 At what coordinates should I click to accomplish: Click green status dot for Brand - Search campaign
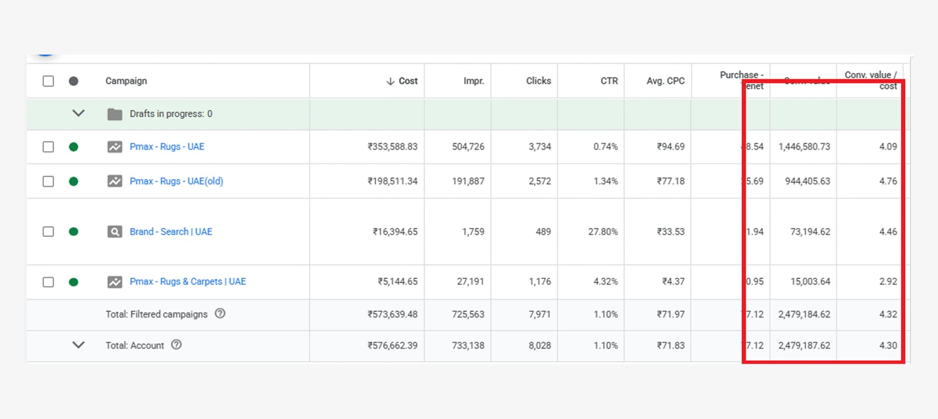[74, 231]
